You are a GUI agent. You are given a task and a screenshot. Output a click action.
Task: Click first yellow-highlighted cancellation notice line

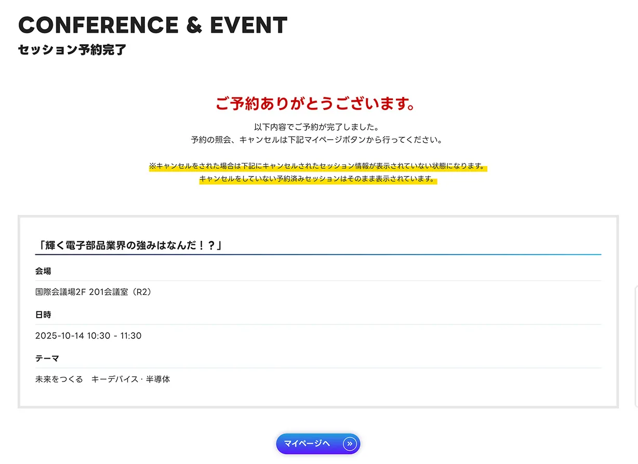point(317,167)
